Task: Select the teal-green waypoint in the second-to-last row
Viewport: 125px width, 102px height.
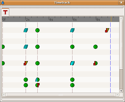Action: pyautogui.click(x=37, y=80)
